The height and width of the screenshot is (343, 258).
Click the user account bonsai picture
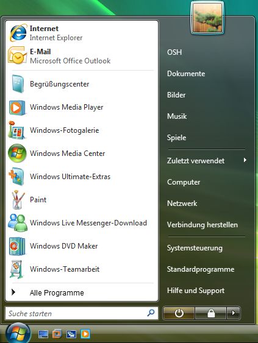(x=207, y=18)
